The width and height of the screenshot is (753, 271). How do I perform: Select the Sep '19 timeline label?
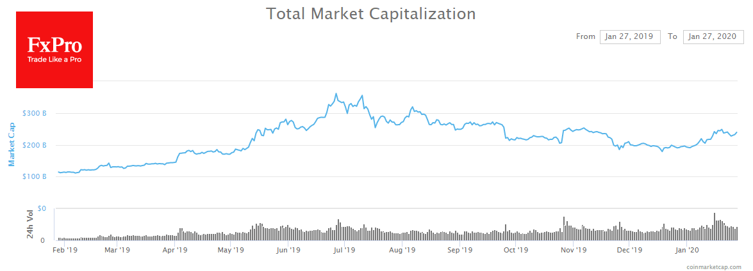[x=459, y=250]
